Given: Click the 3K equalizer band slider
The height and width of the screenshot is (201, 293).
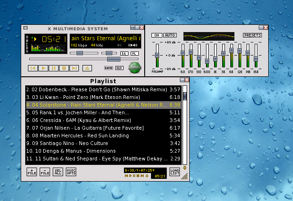Looking at the screenshot, I should click(223, 56).
